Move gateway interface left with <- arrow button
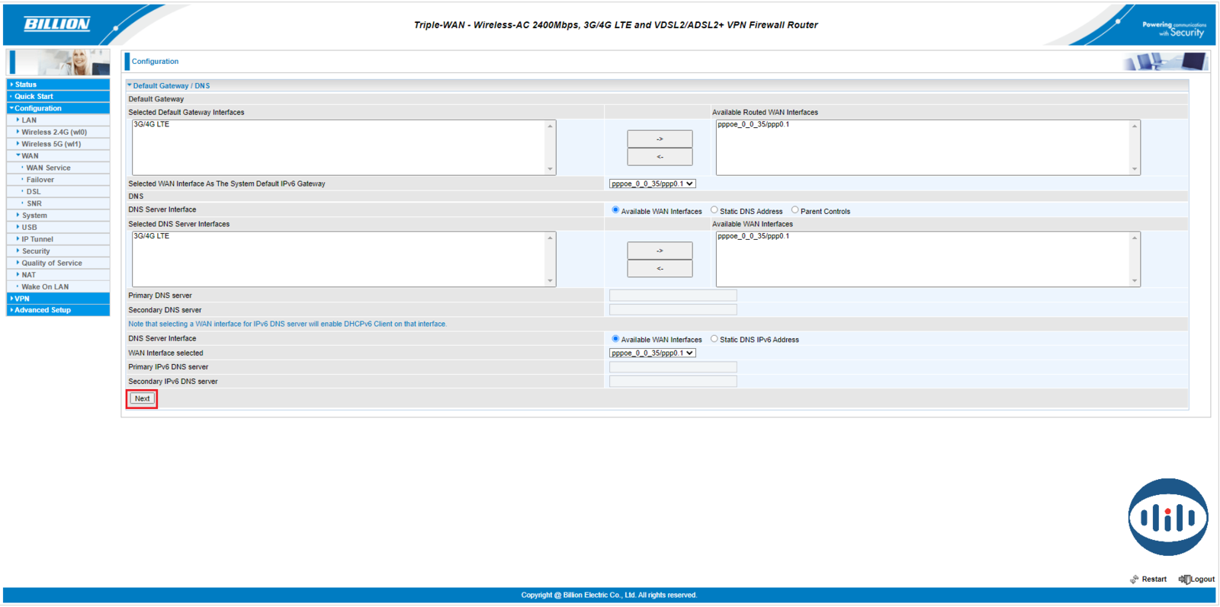Screen dimensions: 1220x607 click(660, 157)
